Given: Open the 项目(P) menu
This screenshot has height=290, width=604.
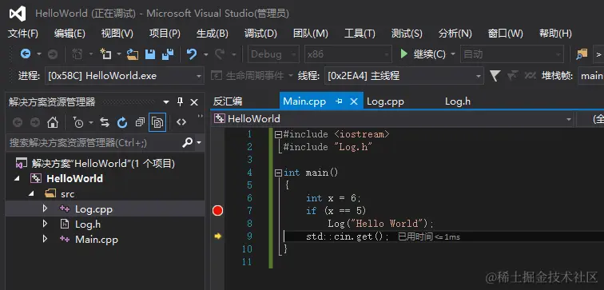Looking at the screenshot, I should pyautogui.click(x=165, y=34).
